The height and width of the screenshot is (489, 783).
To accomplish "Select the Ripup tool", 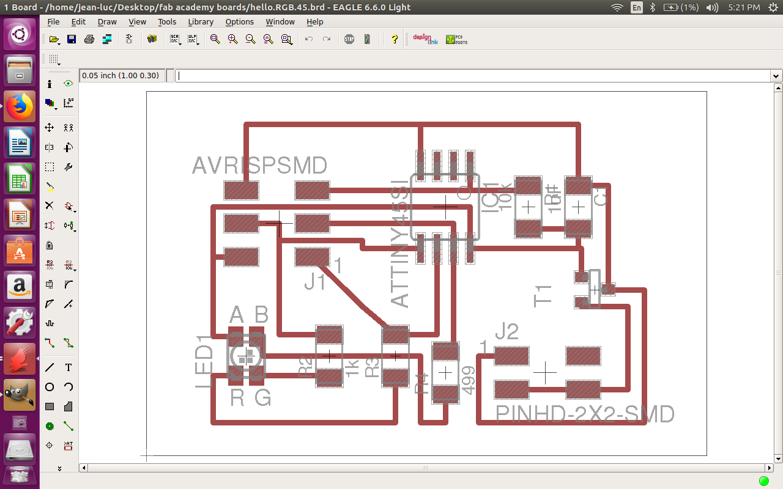I will coord(69,343).
